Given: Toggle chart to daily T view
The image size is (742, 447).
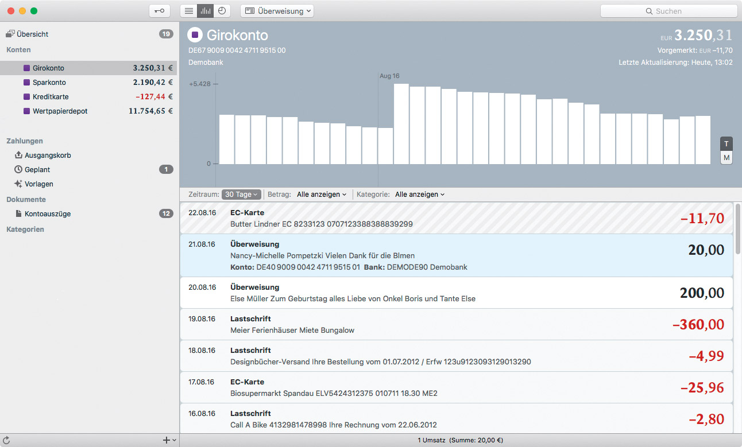Looking at the screenshot, I should tap(726, 143).
